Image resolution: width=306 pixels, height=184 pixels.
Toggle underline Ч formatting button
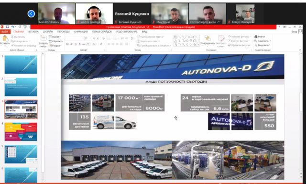[x=76, y=44]
